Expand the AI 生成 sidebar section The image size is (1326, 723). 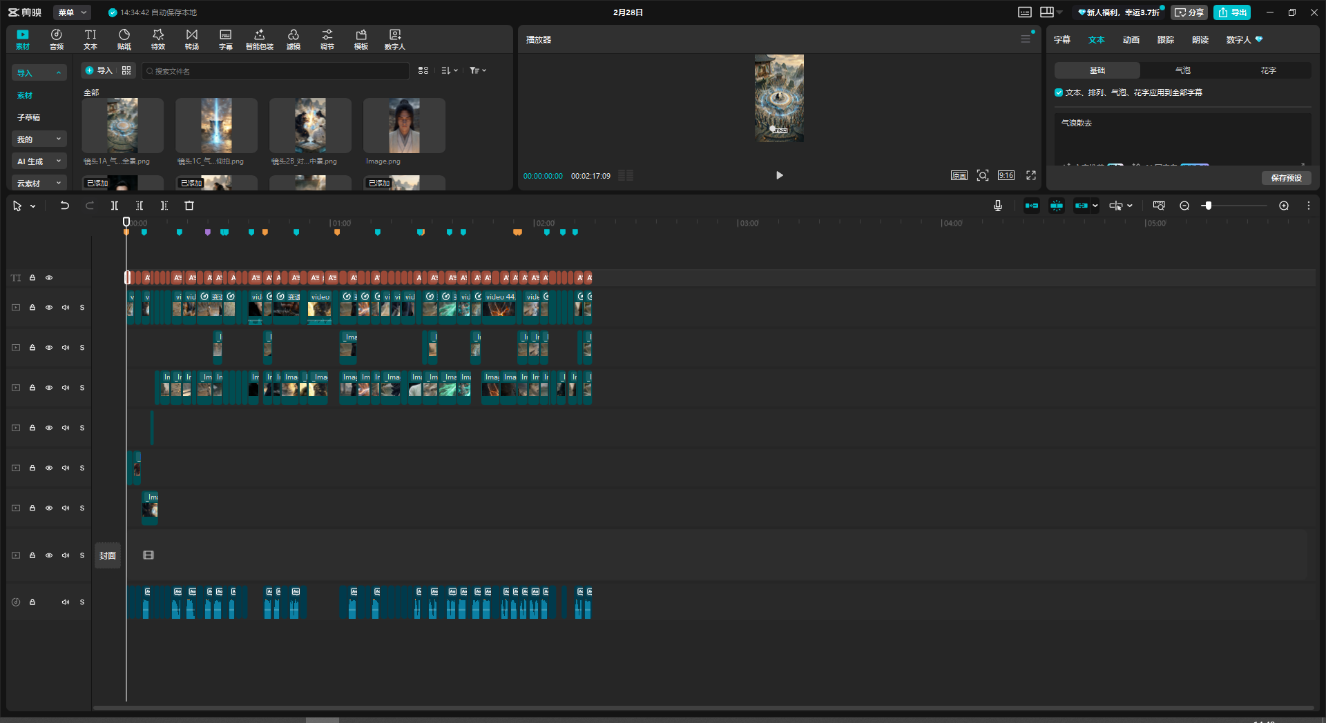tap(39, 161)
